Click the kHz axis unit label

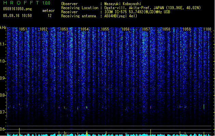(3, 28)
